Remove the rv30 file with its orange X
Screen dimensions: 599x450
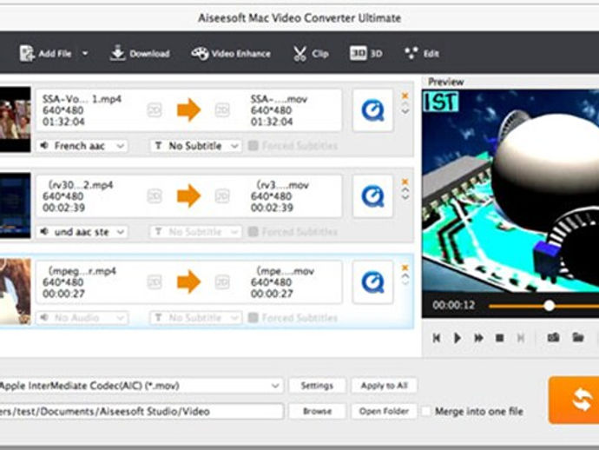[x=405, y=182]
